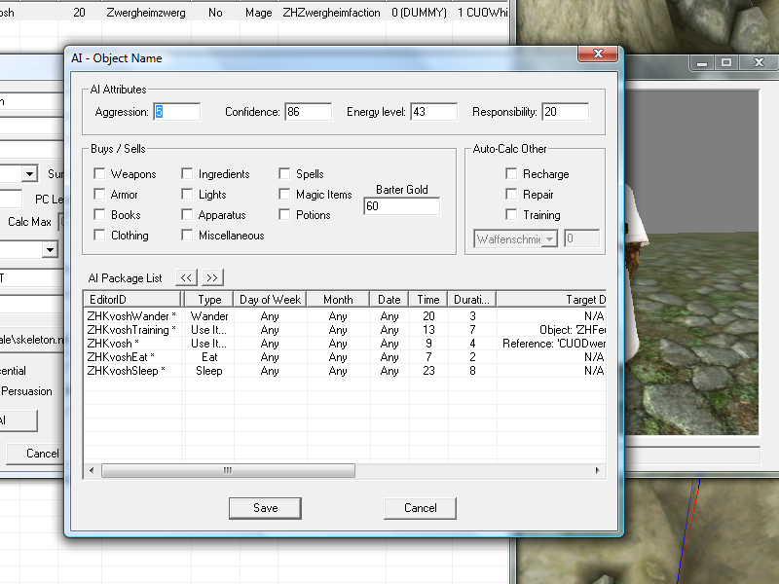Image resolution: width=779 pixels, height=584 pixels.
Task: Close the AI dialog window
Action: 596,55
